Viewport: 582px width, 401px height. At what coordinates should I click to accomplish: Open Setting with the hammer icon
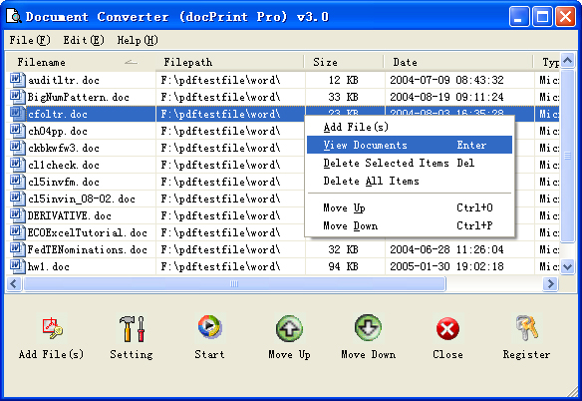[132, 328]
